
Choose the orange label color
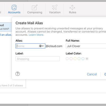[75, 59]
